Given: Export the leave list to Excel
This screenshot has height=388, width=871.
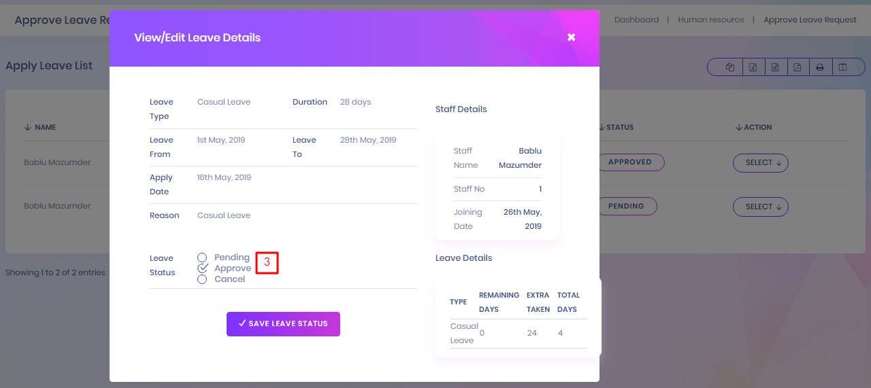Looking at the screenshot, I should click(753, 67).
